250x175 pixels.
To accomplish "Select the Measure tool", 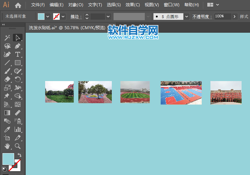I will point(18,113).
